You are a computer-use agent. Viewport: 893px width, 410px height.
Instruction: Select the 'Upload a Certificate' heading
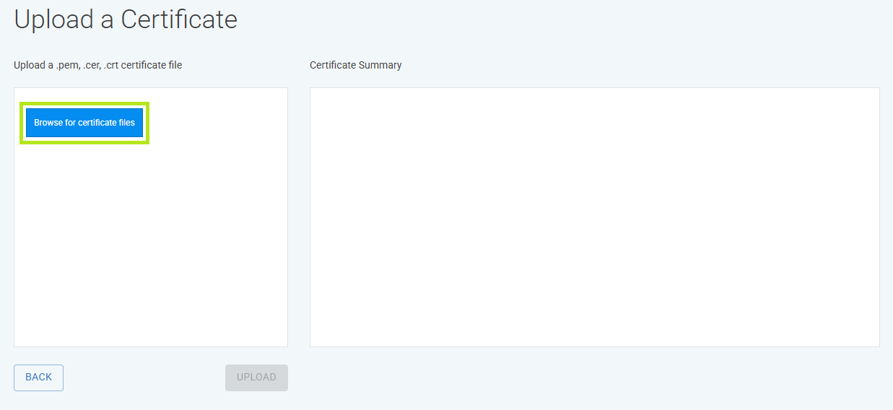[x=126, y=19]
